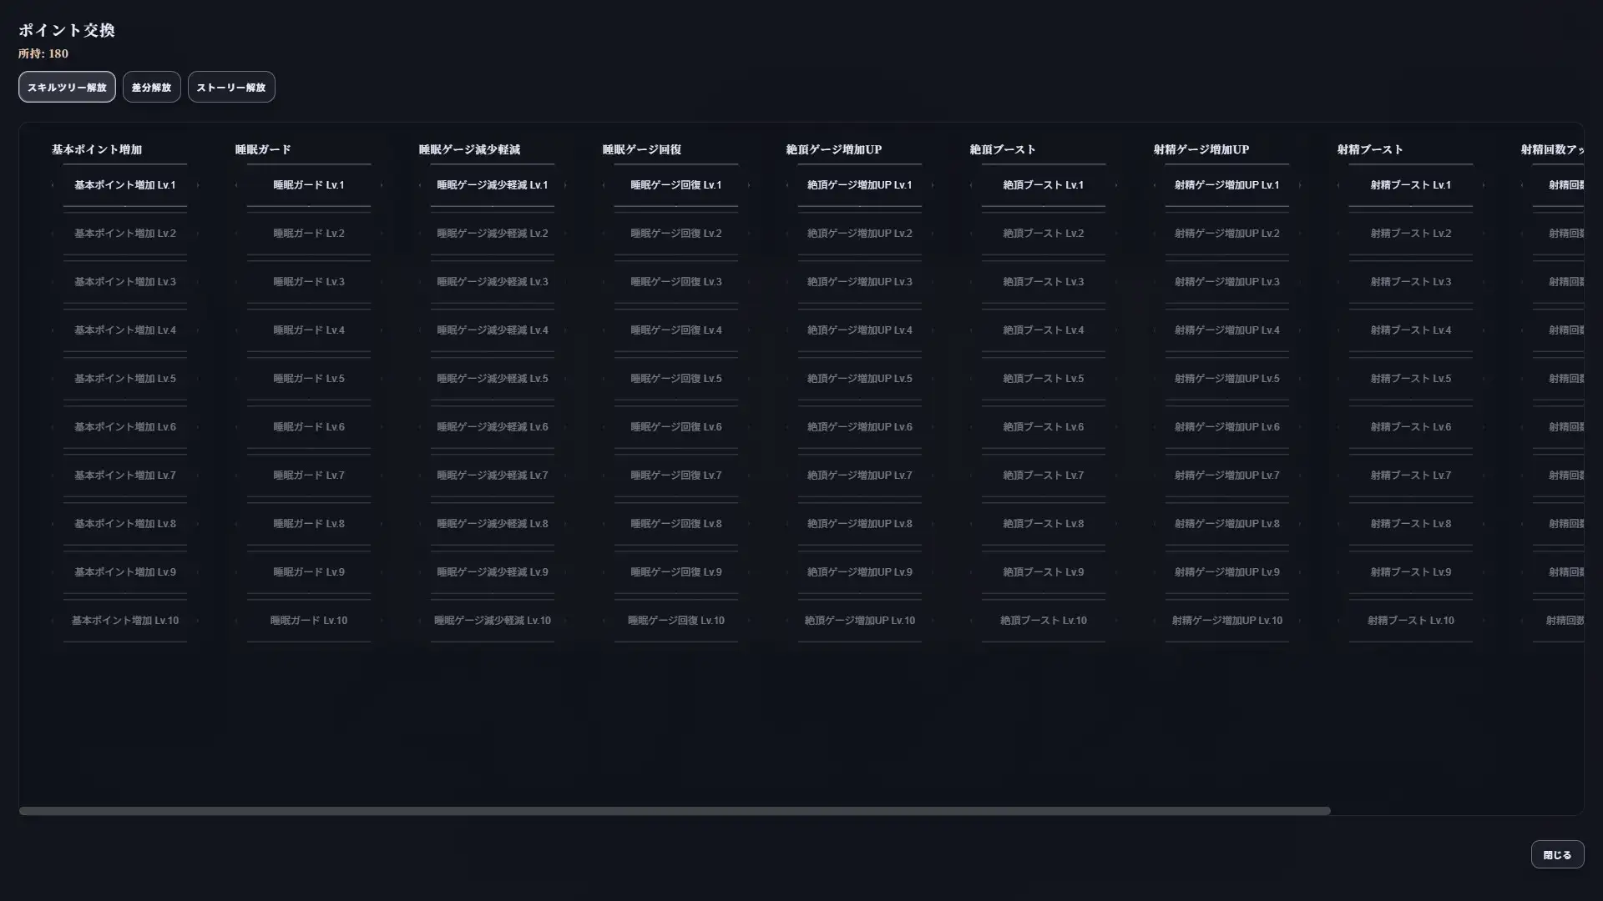Select the ストーリー解放 tab
1603x901 pixels.
(231, 87)
